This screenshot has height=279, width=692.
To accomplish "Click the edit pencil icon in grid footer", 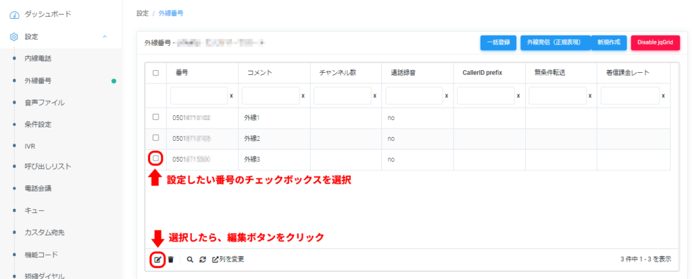I will point(157,259).
